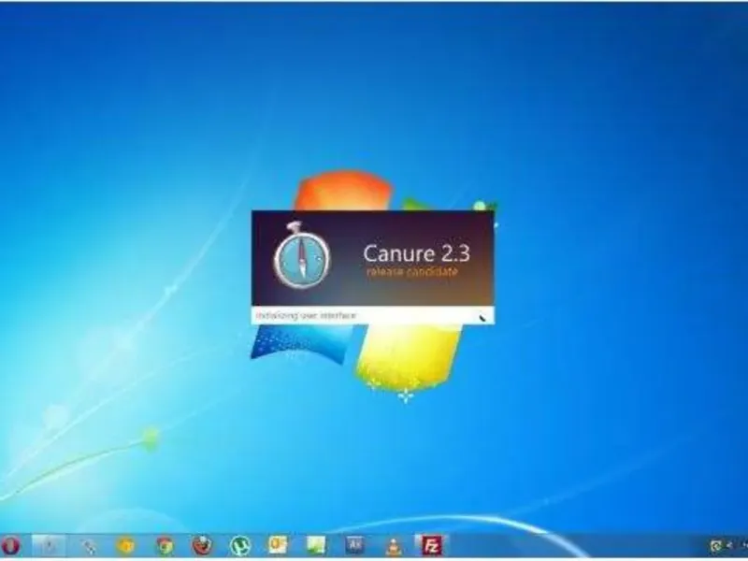This screenshot has width=748, height=561.
Task: Click the Canure compass logo
Action: click(301, 255)
